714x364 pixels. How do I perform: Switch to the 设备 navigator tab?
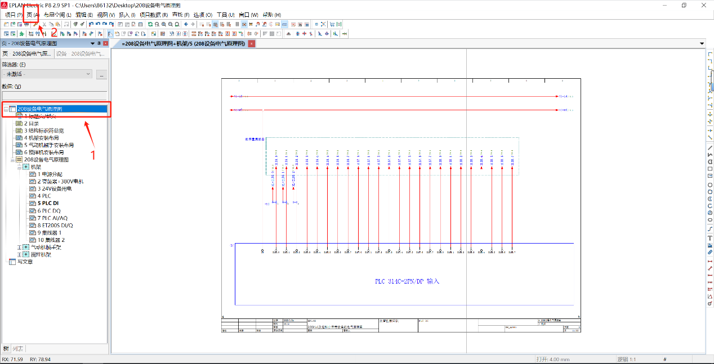pos(81,54)
